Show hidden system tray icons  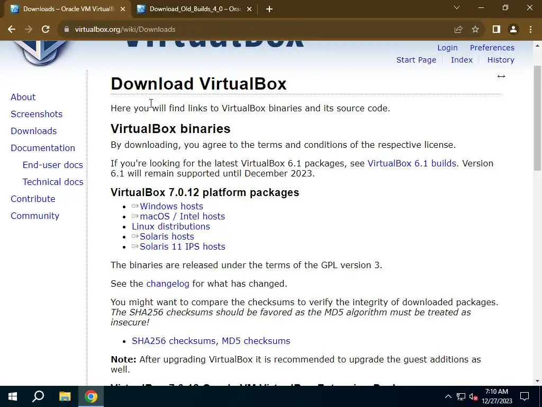(x=448, y=396)
